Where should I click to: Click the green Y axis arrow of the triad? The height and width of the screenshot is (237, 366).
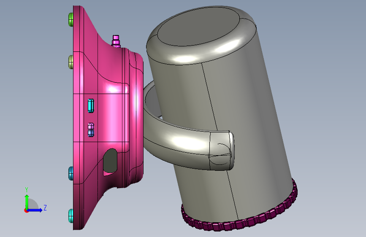point(27,202)
